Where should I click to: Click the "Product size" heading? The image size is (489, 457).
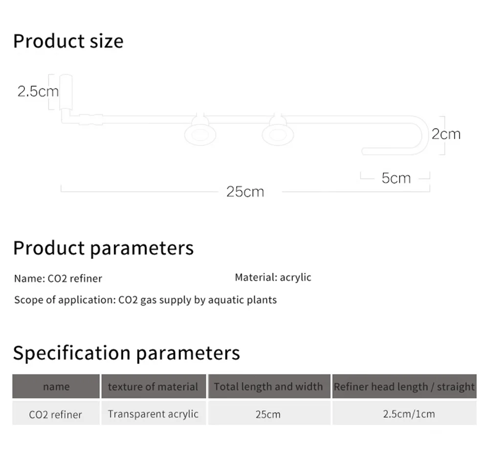click(x=68, y=41)
